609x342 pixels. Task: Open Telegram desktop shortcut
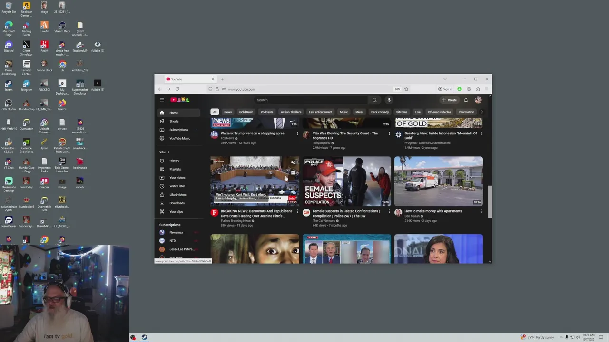(x=26, y=85)
